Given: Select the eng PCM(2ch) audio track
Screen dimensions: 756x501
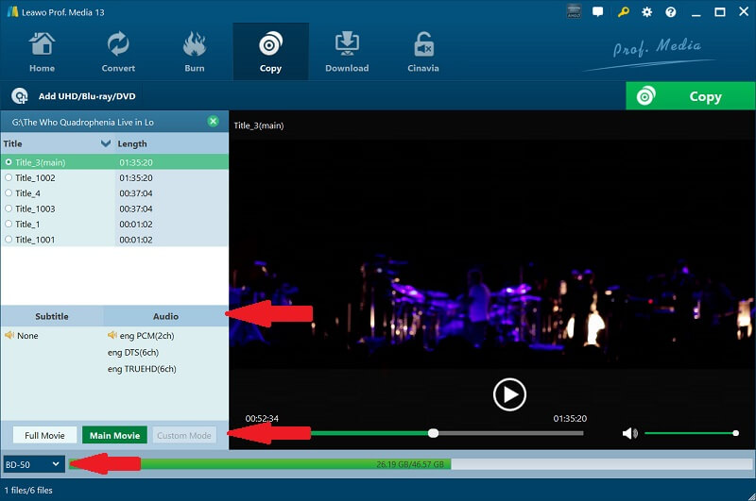Looking at the screenshot, I should [146, 336].
